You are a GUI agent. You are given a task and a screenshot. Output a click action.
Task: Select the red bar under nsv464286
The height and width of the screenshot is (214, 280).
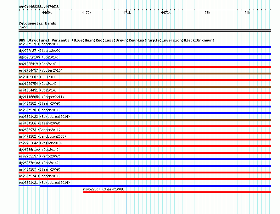[145, 126]
